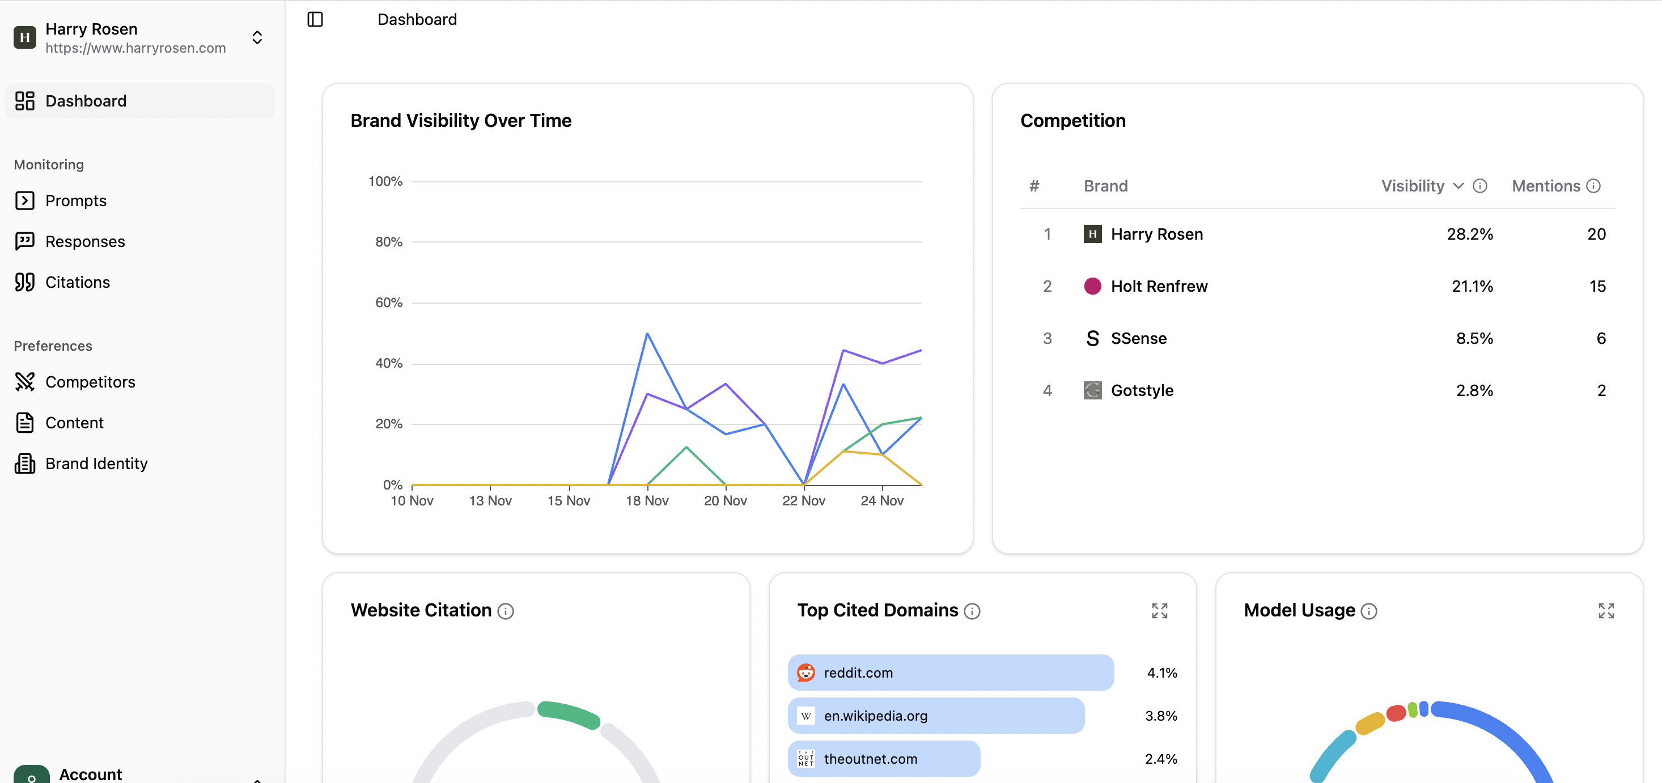
Task: Collapse the sidebar panel icon
Action: coord(316,19)
